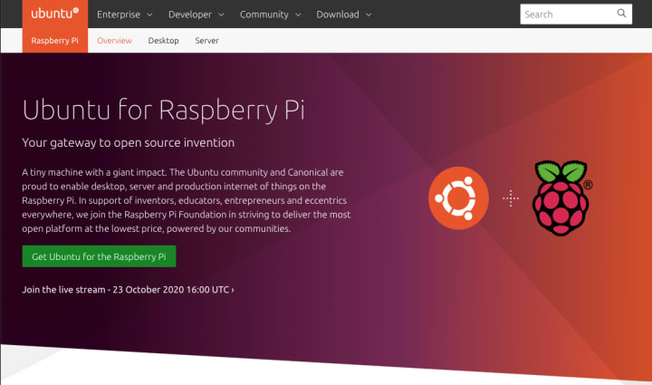Image resolution: width=652 pixels, height=385 pixels.
Task: Expand the Enterprise chevron
Action: [149, 15]
